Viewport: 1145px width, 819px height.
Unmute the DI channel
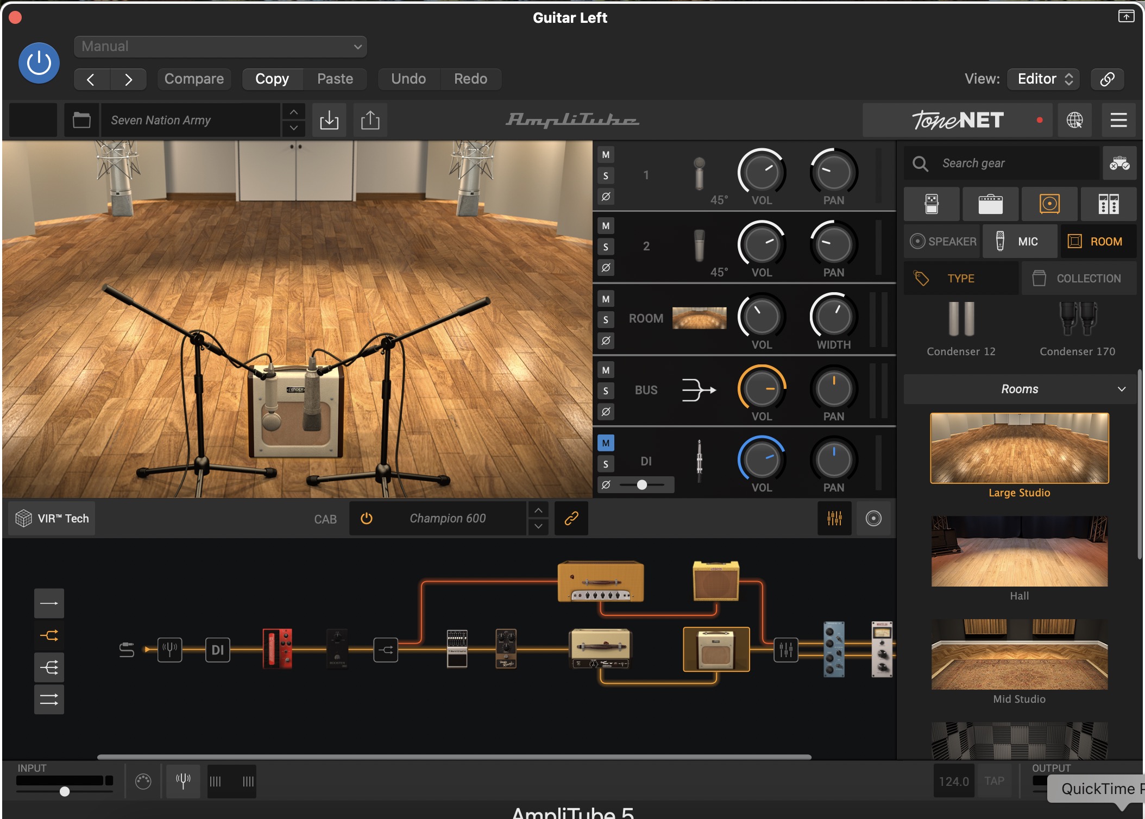[606, 443]
